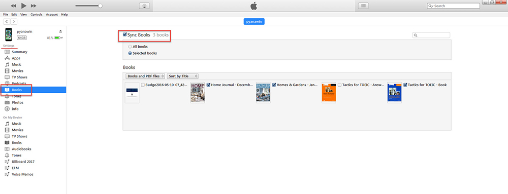Viewport: 508px width, 194px height.
Task: Go back with the left arrow
Action: (x=7, y=22)
